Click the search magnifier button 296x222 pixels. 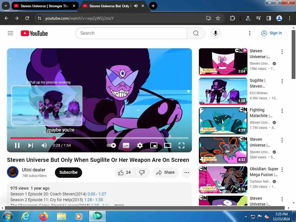(196, 33)
